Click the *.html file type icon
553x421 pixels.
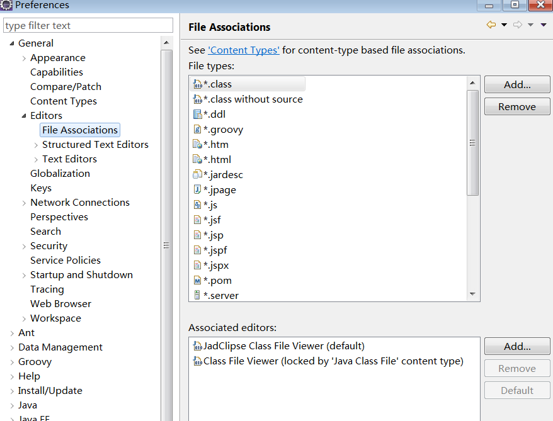197,160
